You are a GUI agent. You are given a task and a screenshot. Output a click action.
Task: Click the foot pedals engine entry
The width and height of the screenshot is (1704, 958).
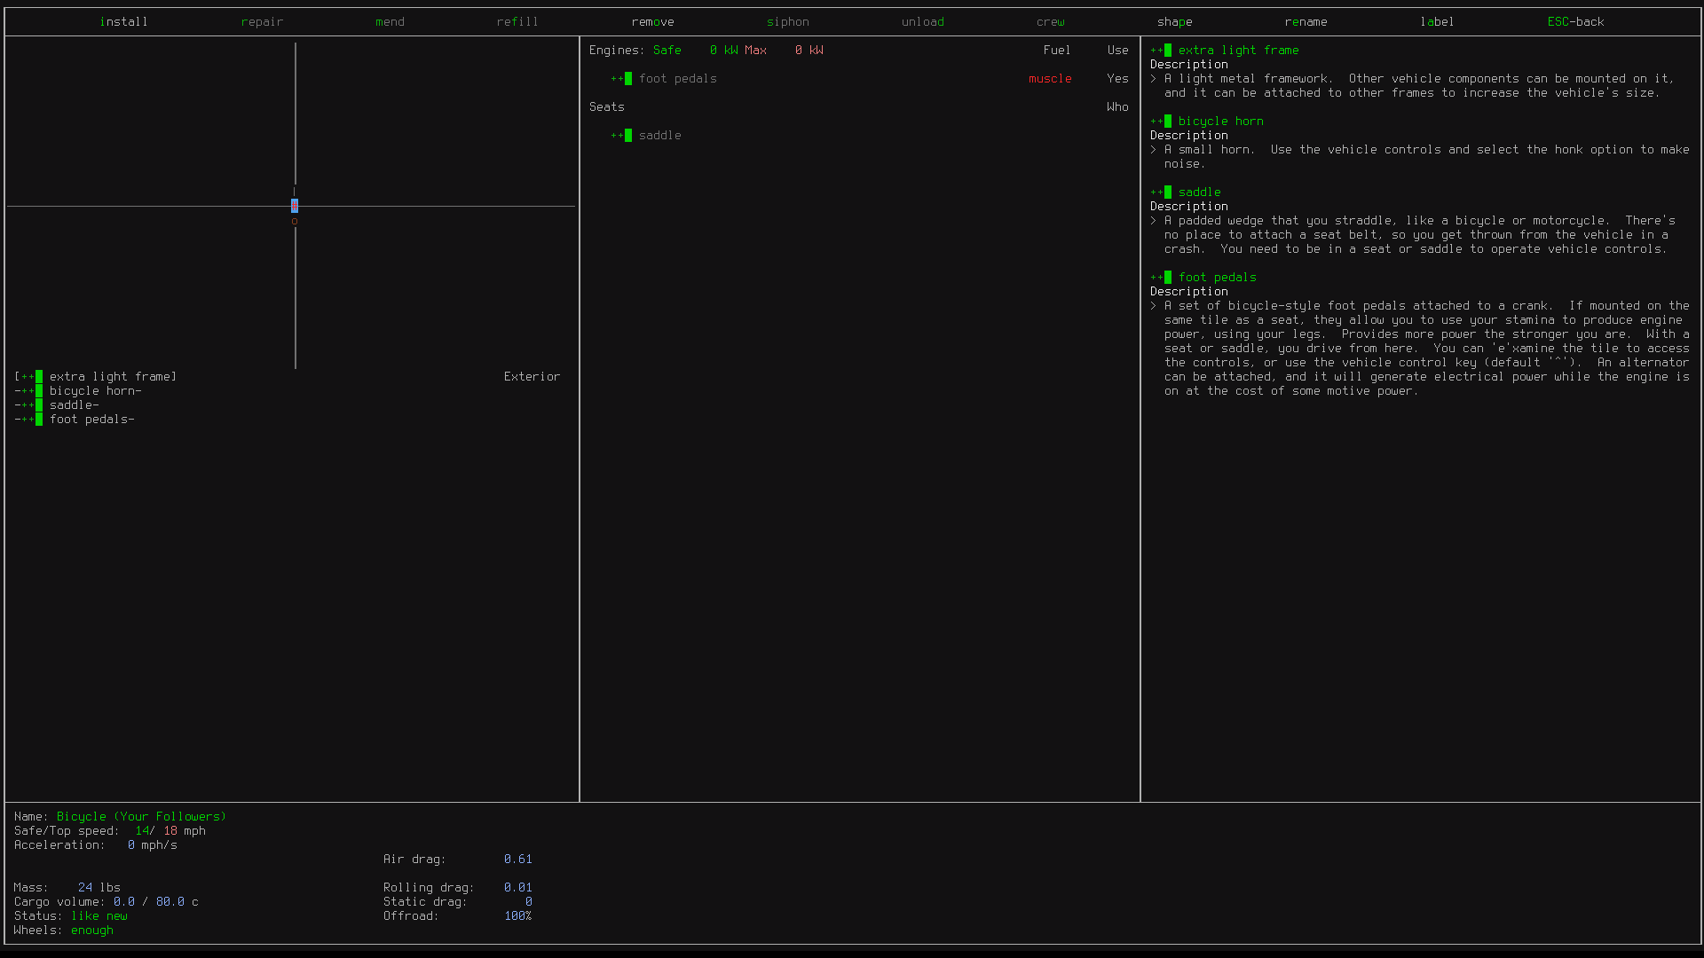tap(677, 79)
